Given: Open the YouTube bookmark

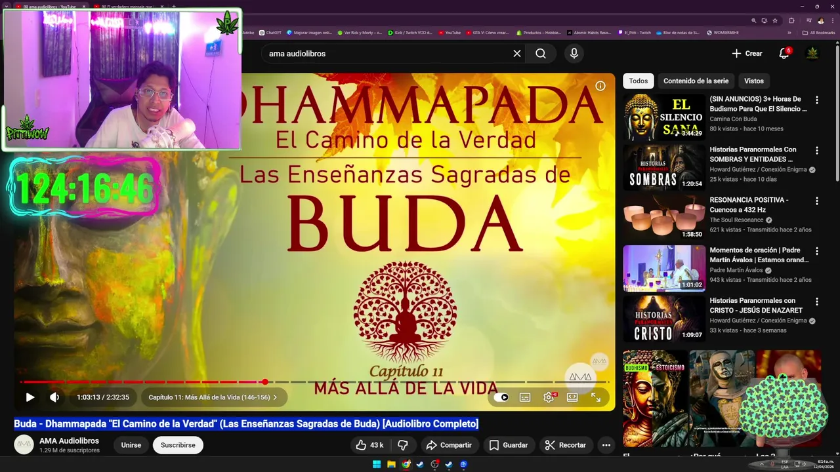Looking at the screenshot, I should point(450,32).
